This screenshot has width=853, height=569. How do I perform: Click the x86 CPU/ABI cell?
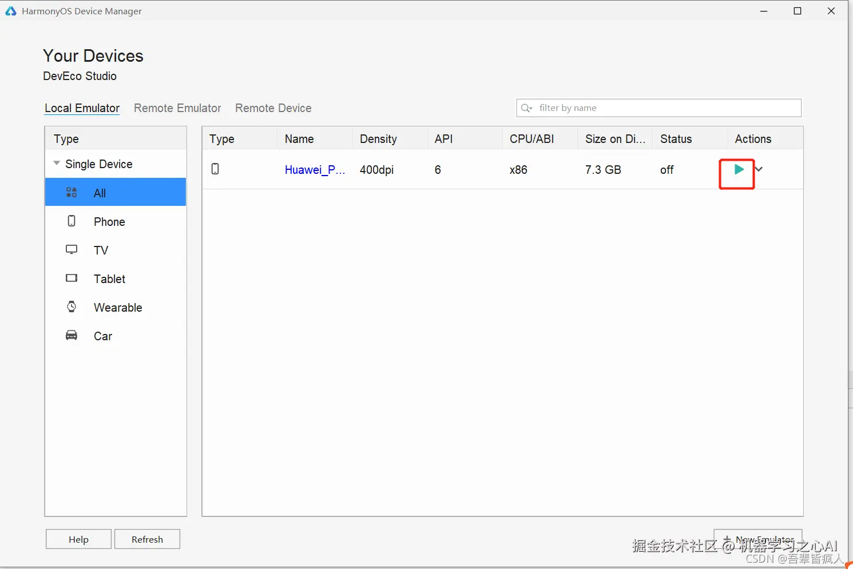tap(518, 170)
